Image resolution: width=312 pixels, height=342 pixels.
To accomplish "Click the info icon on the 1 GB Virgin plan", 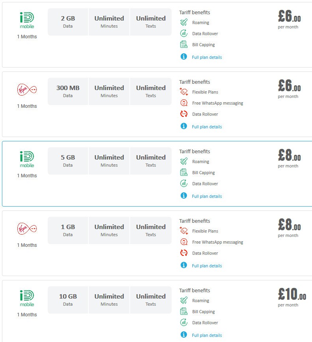I will (183, 265).
